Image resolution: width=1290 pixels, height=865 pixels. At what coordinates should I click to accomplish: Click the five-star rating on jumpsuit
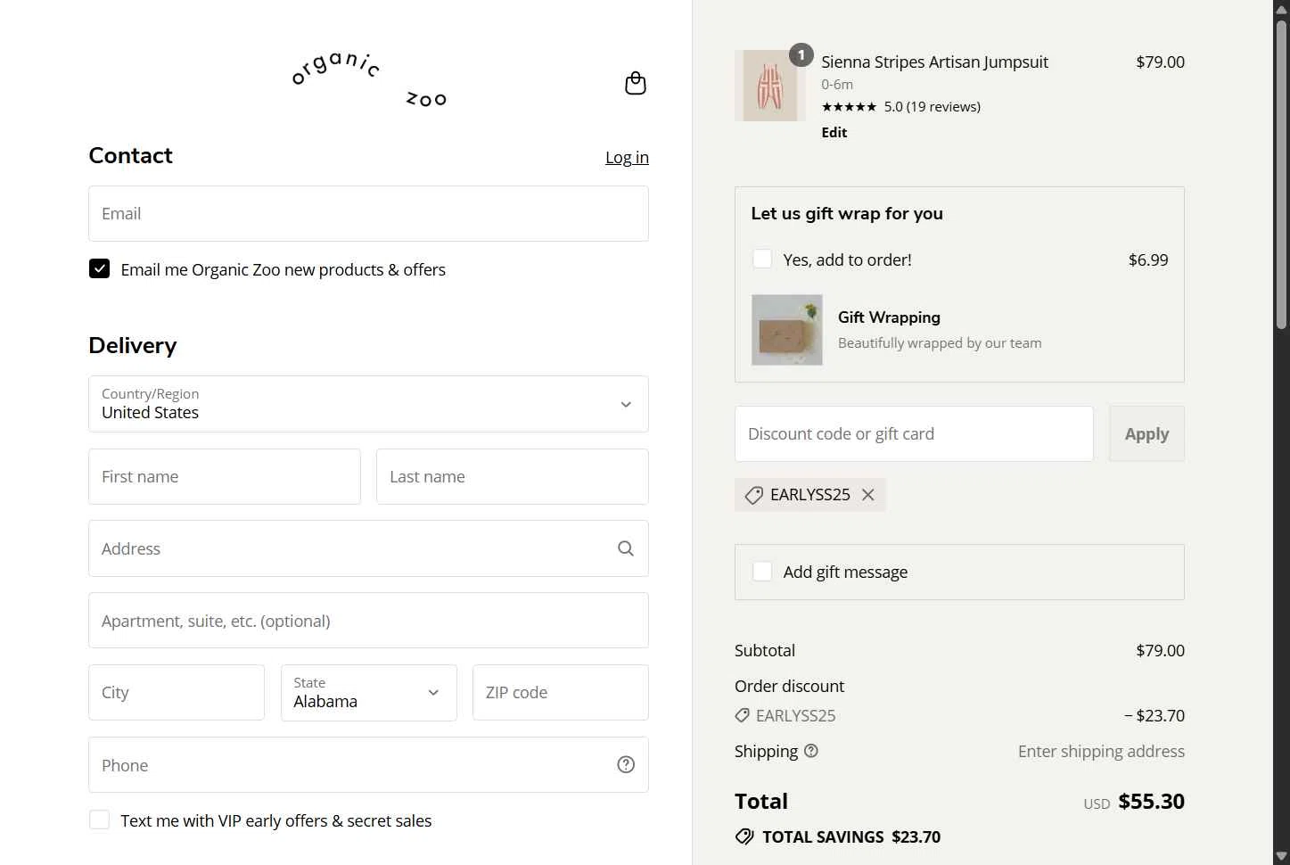pos(849,107)
